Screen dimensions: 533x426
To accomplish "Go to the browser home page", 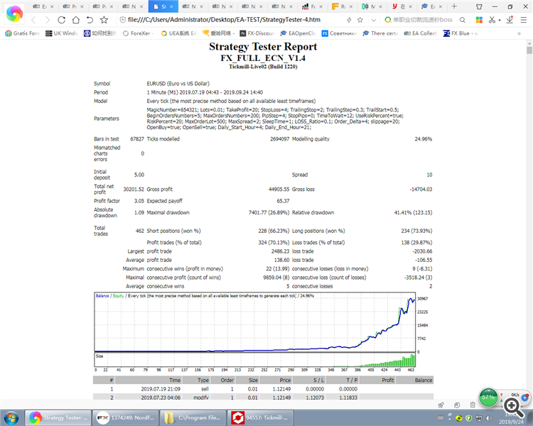I will [x=75, y=20].
